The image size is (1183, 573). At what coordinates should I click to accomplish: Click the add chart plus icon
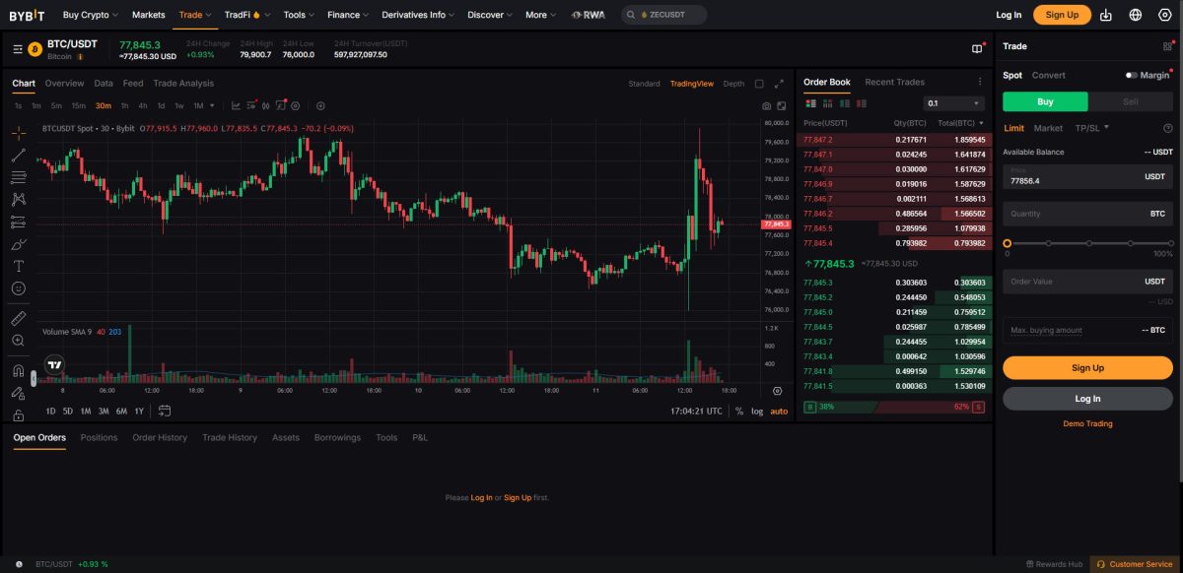pyautogui.click(x=320, y=105)
